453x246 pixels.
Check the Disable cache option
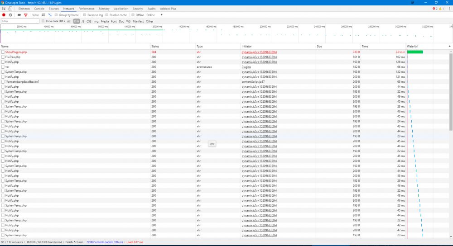click(107, 15)
